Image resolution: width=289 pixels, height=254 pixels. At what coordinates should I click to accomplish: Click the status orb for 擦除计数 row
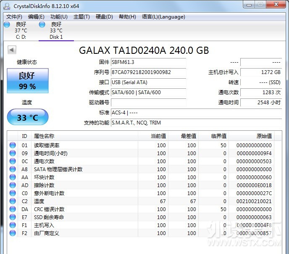coord(13,185)
